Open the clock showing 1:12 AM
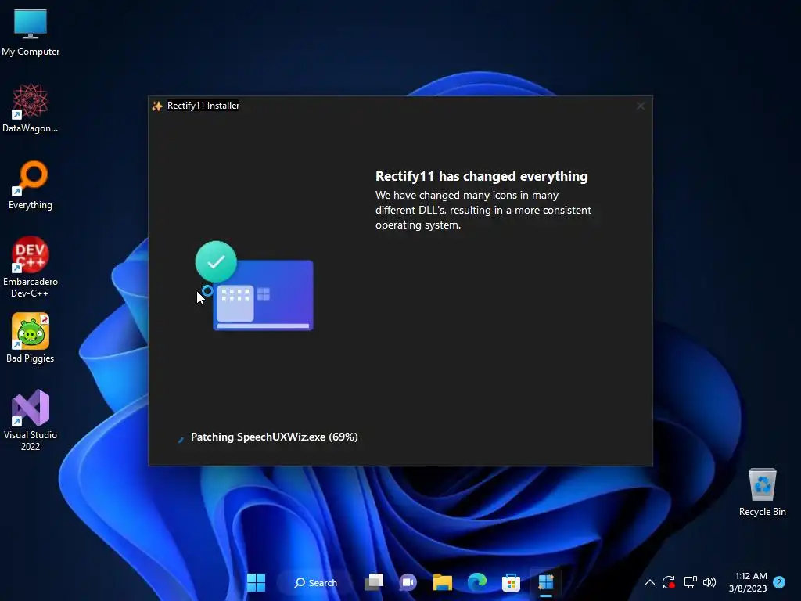This screenshot has height=601, width=801. point(748,582)
